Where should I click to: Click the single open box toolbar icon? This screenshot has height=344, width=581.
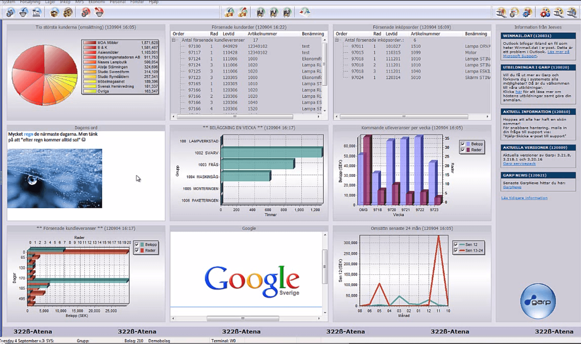point(54,12)
